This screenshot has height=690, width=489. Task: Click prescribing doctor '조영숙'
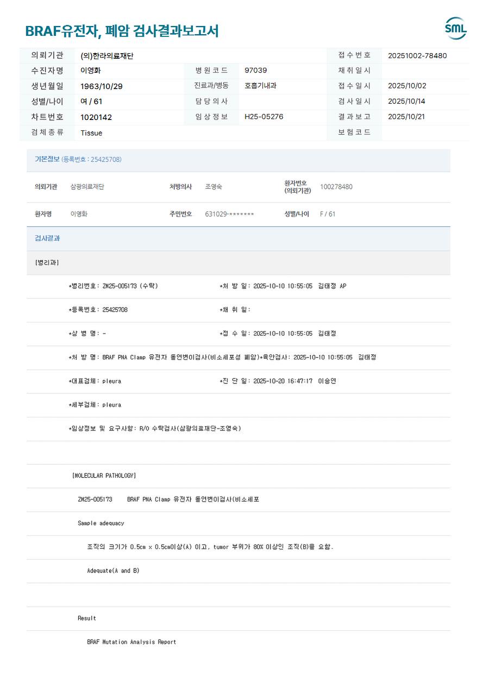214,187
